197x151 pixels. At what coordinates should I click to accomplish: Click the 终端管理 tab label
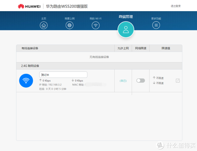(x=126, y=17)
